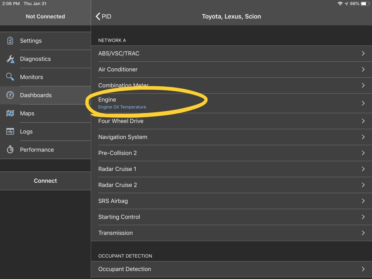372x279 pixels.
Task: Select the Radar Cruise 2 entry
Action: point(231,185)
